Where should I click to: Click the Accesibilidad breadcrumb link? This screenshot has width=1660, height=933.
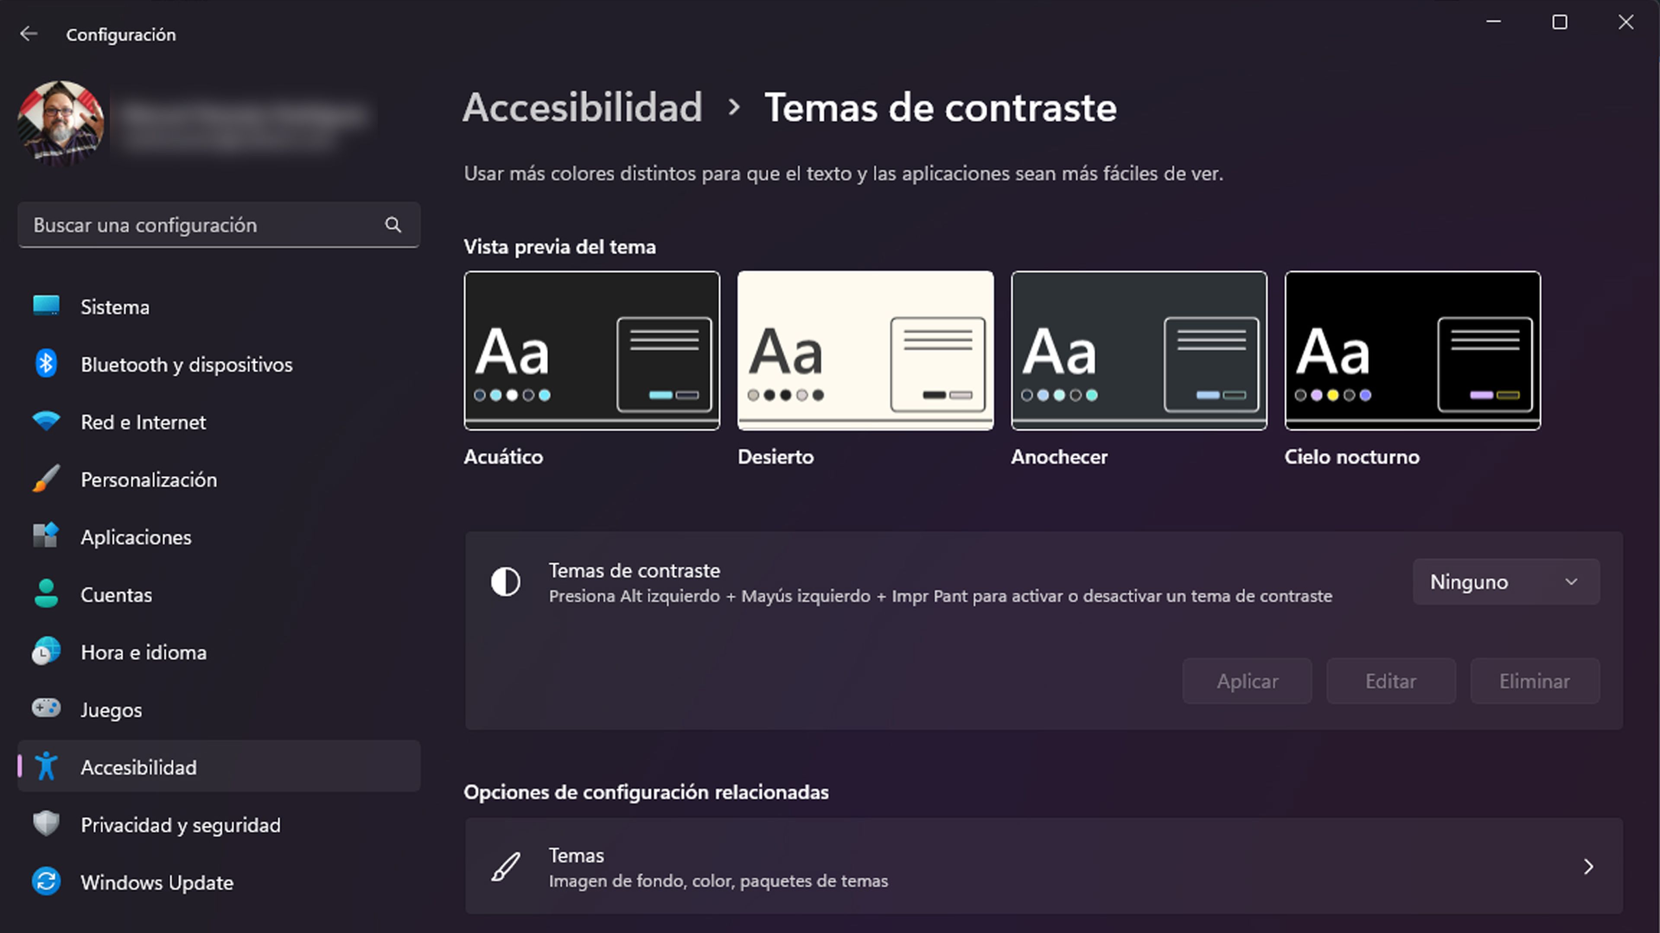(582, 108)
